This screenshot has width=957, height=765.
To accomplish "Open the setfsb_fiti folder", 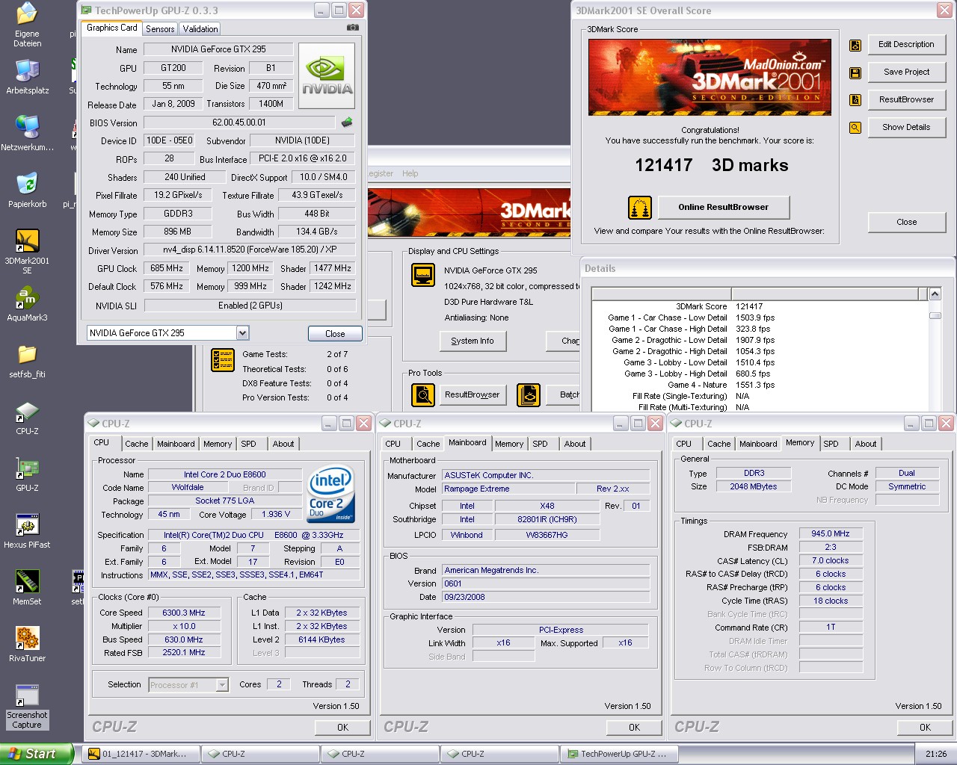I will pyautogui.click(x=27, y=360).
